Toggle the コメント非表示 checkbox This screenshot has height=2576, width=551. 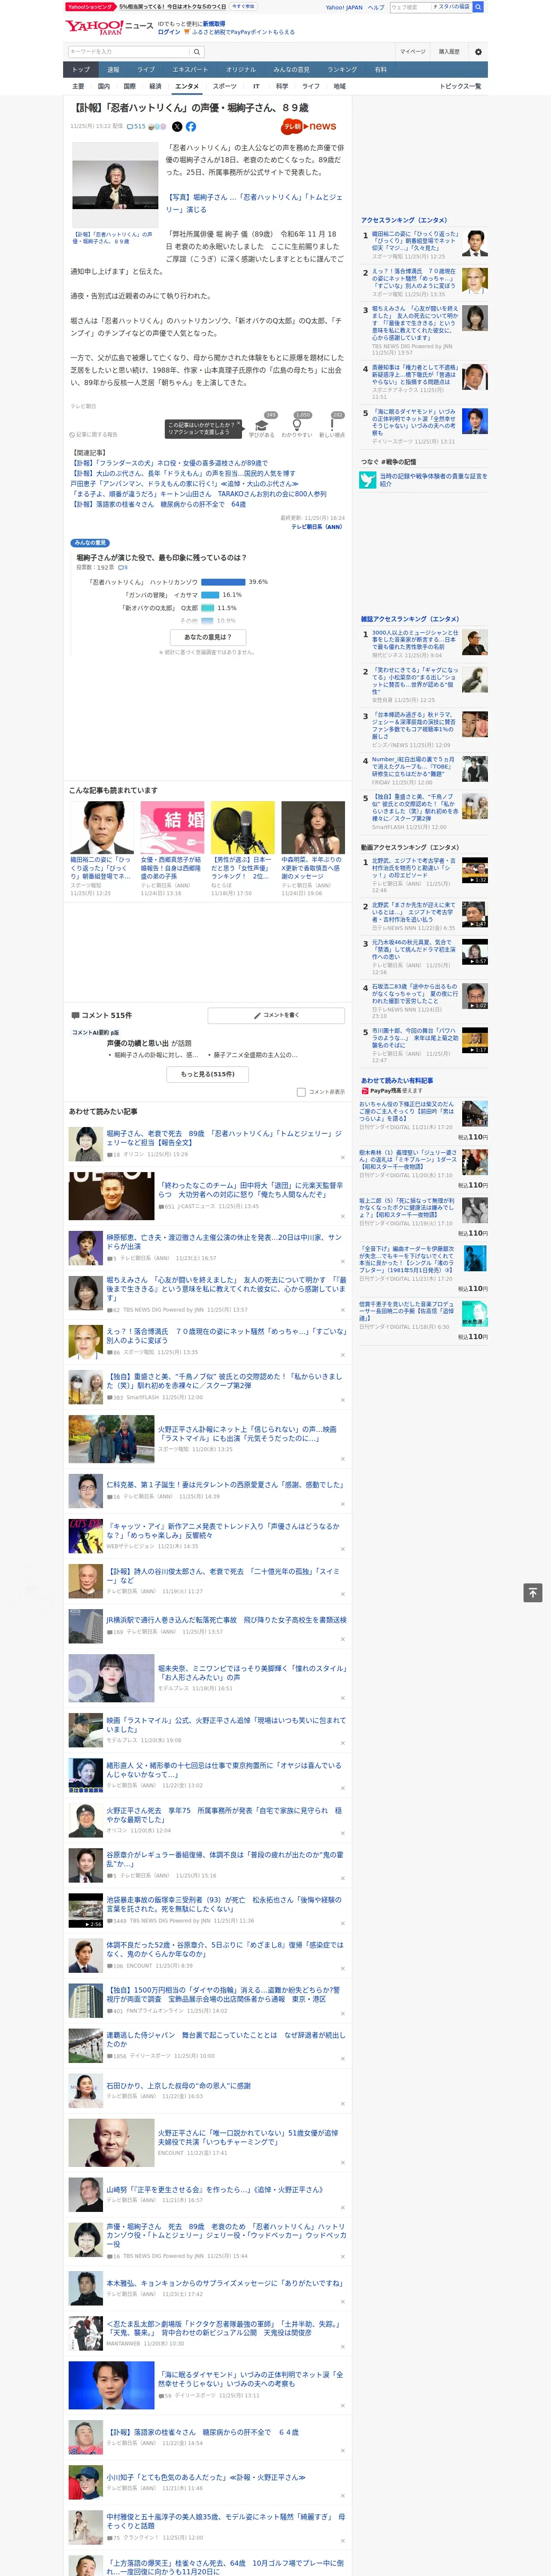(x=301, y=1092)
